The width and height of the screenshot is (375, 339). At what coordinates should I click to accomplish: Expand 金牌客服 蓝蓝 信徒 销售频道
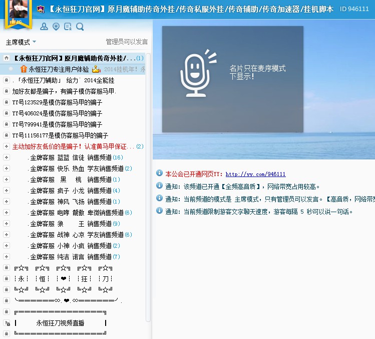pyautogui.click(x=7, y=157)
